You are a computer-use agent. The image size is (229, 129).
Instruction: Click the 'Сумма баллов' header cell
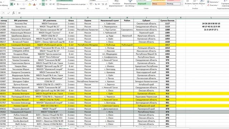(167, 20)
